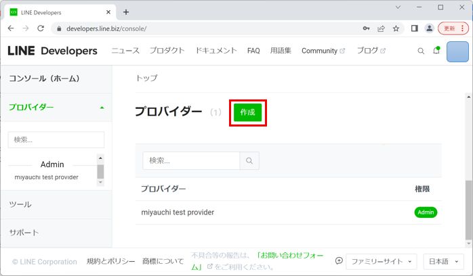Click the browser back arrow
473x276 pixels.
coord(11,28)
